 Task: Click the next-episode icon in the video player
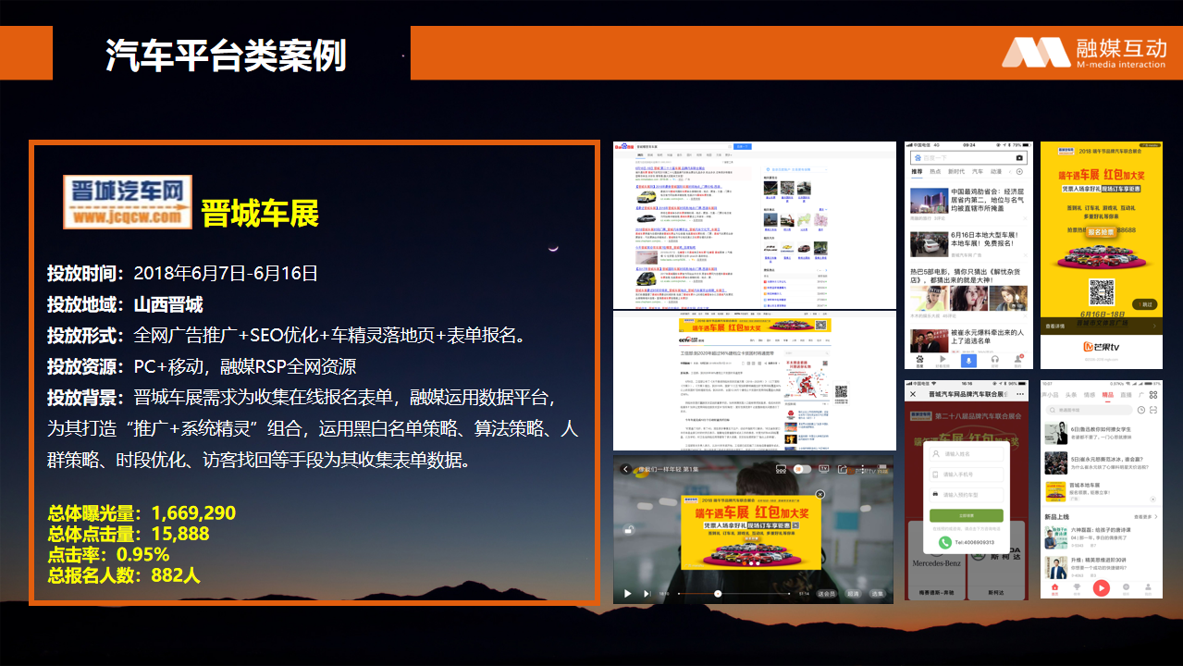pyautogui.click(x=647, y=593)
